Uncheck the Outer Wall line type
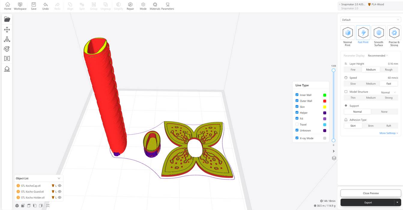 point(297,101)
